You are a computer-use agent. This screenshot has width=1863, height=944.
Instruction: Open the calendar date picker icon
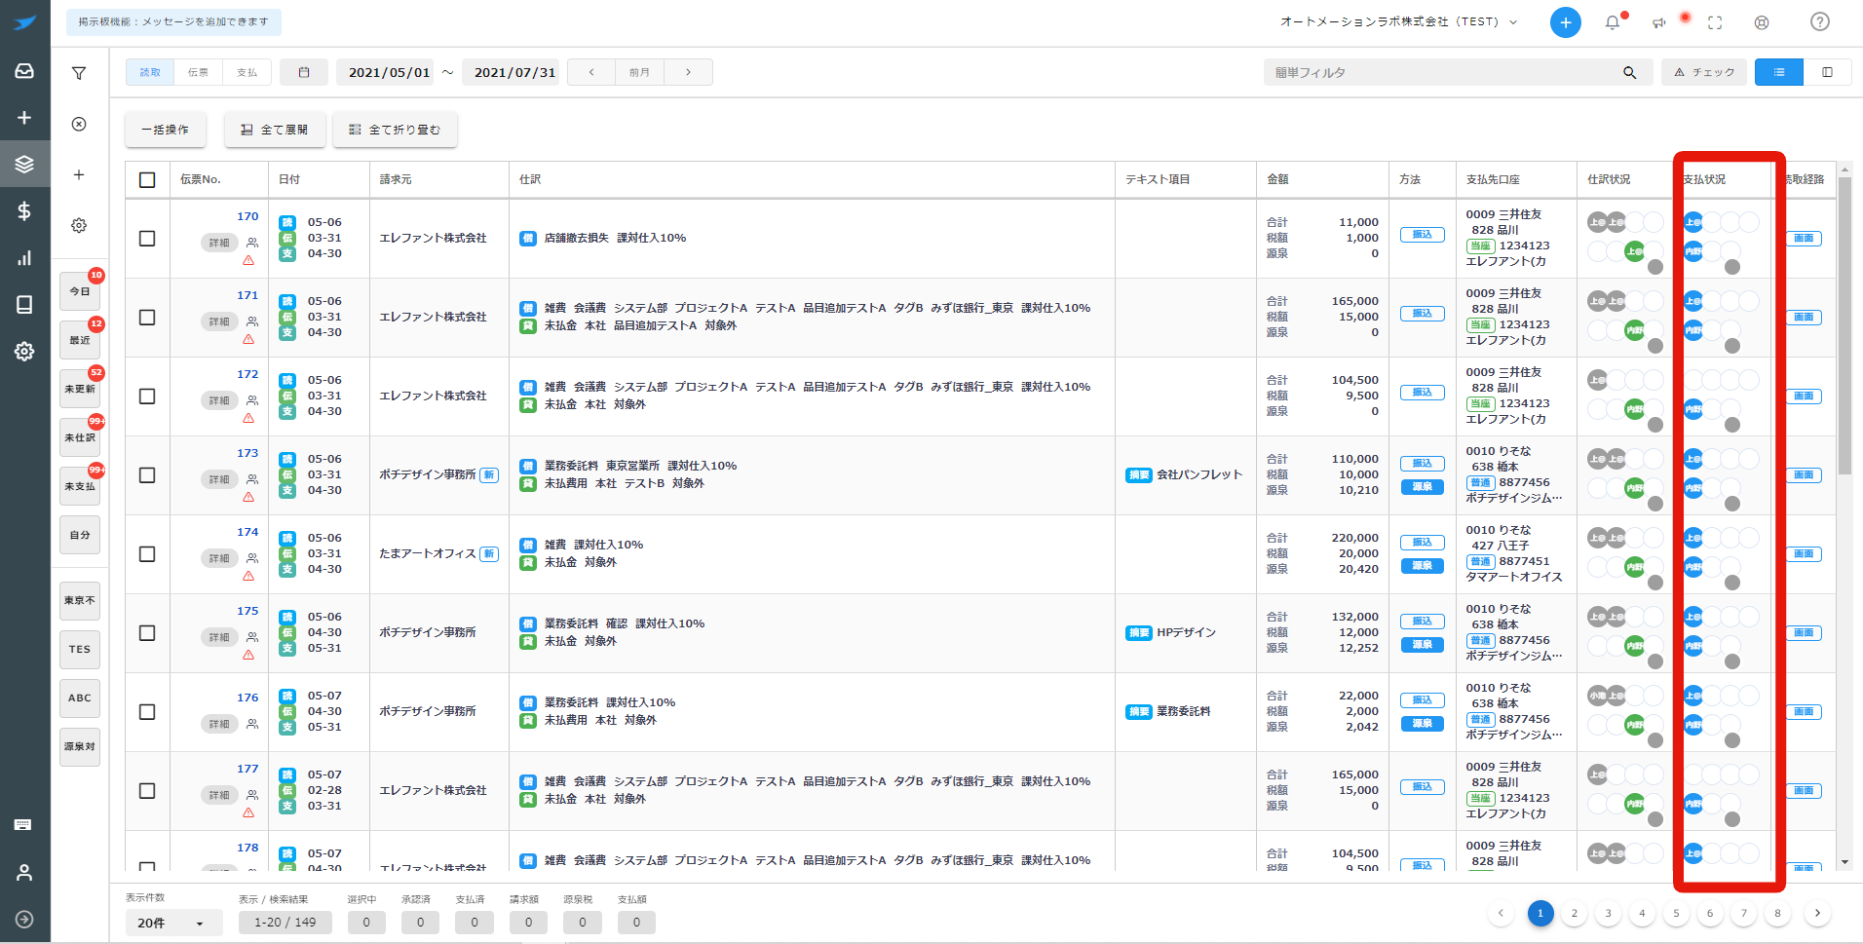[x=304, y=72]
